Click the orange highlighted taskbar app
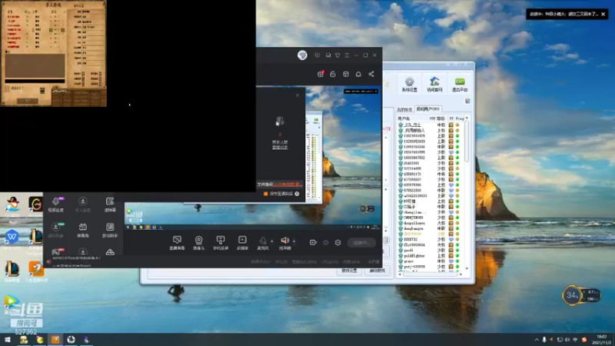The height and width of the screenshot is (346, 615). (55, 339)
